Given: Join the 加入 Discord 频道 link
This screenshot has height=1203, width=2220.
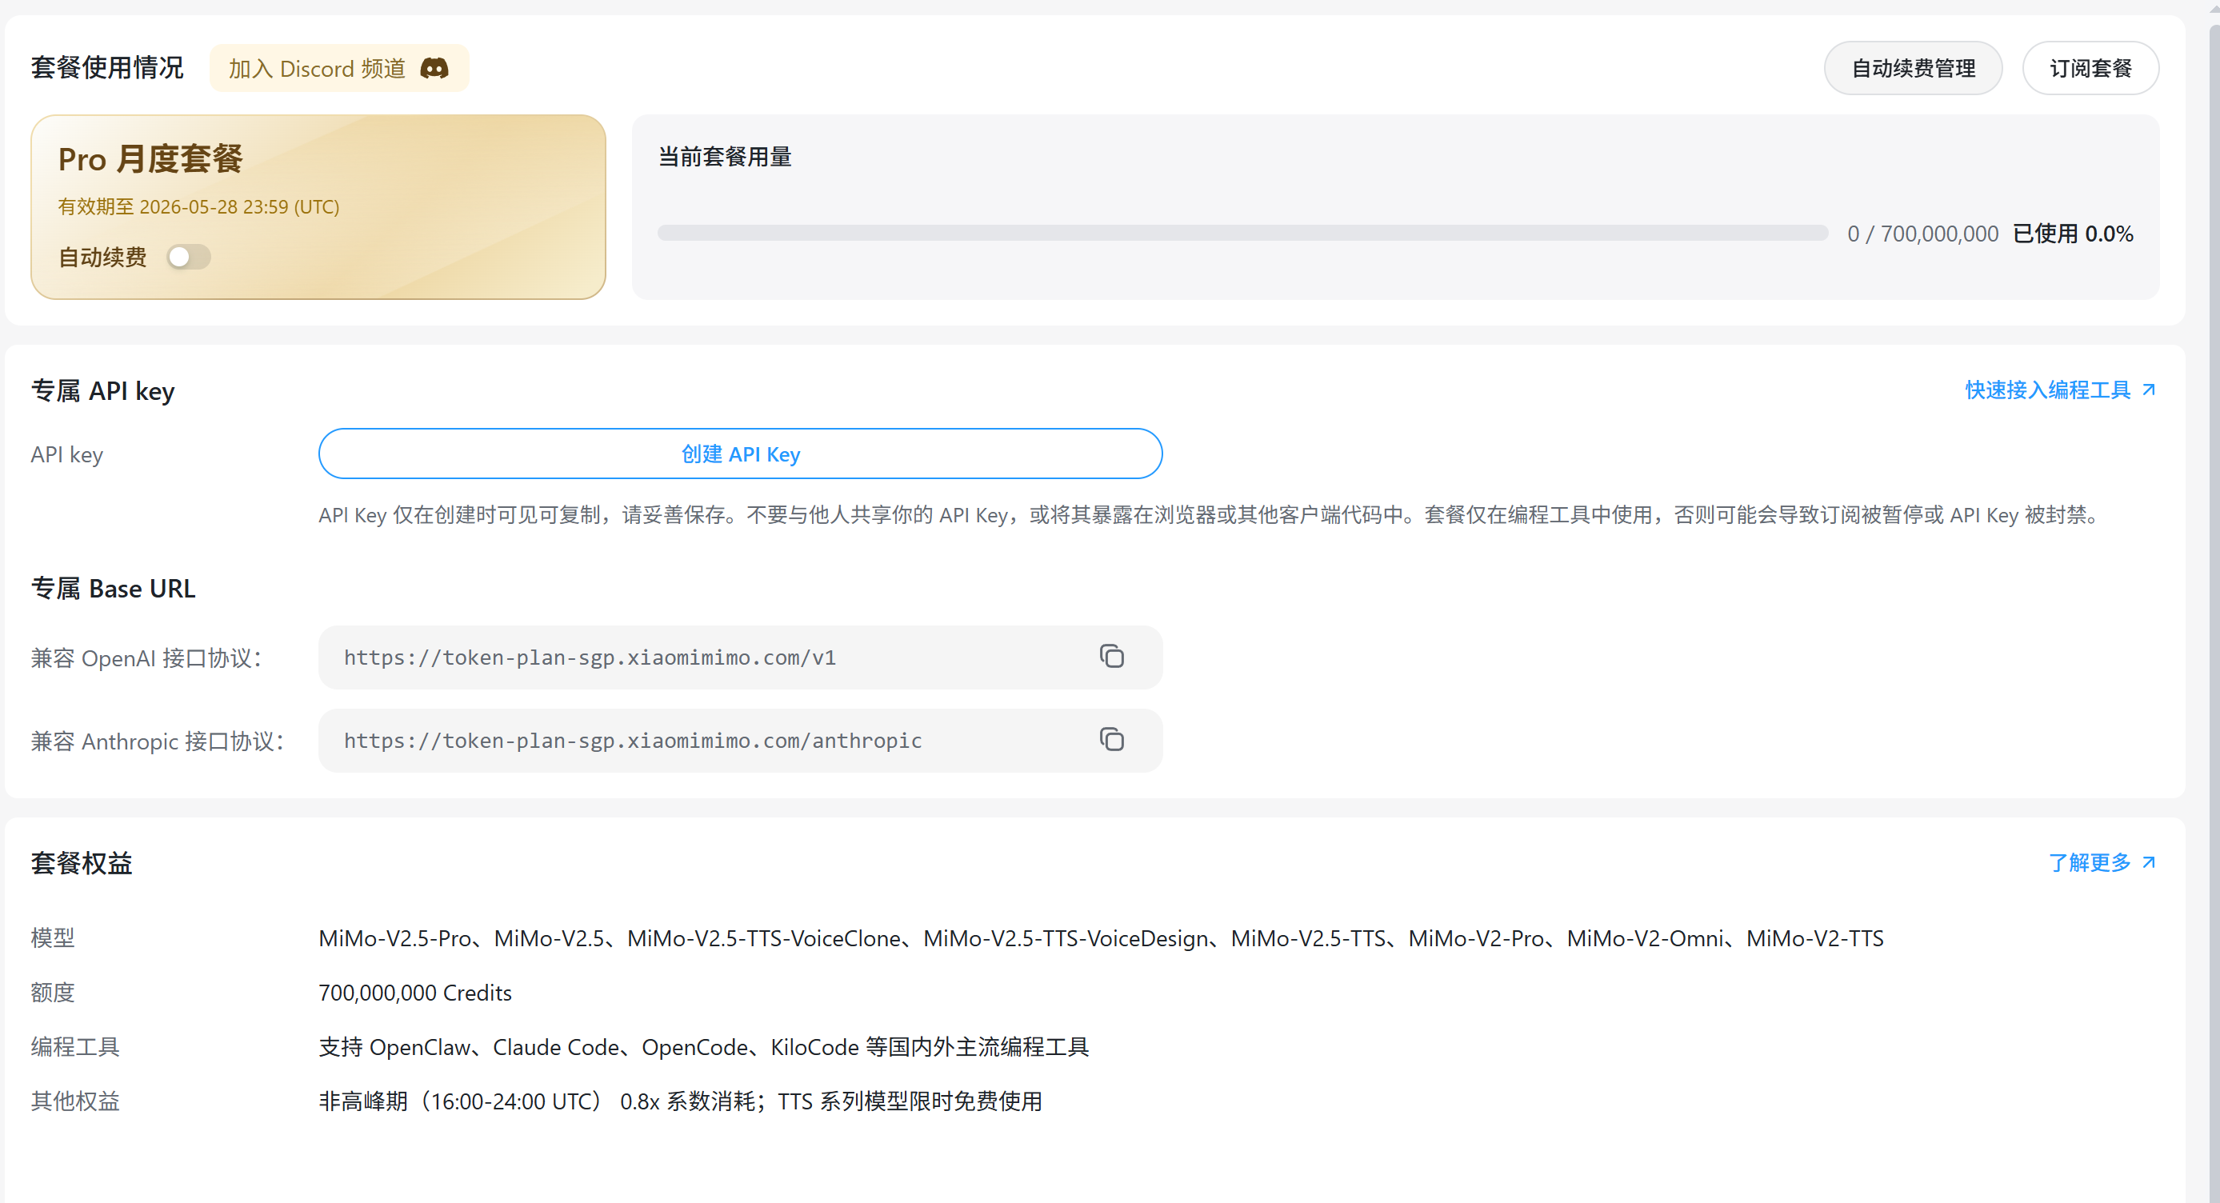Looking at the screenshot, I should 317,68.
